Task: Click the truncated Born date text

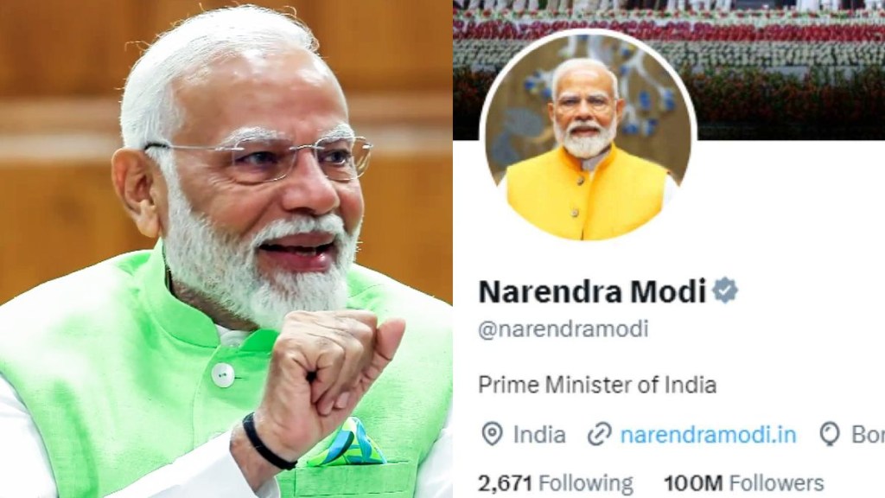Action: (868, 435)
